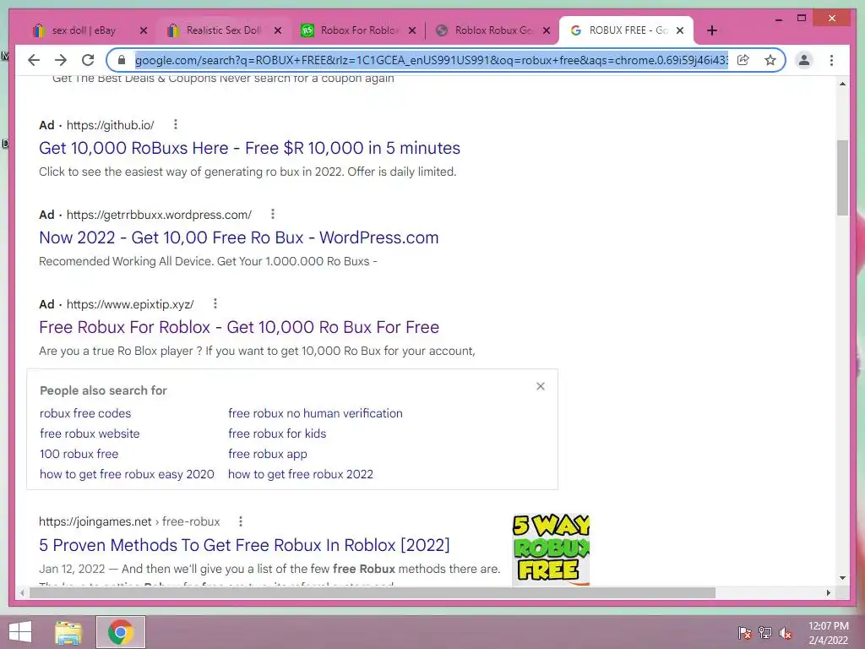Close the 'ROBUX FREE' Google tab
Screen dimensions: 865x649
(x=680, y=30)
